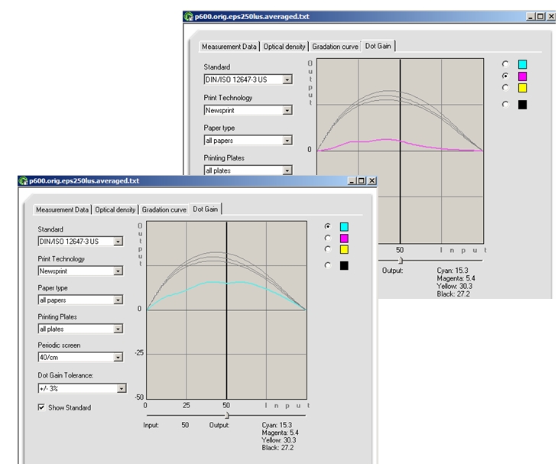558x467 pixels.
Task: Click the input slider thumb in front window
Action: coord(227,415)
